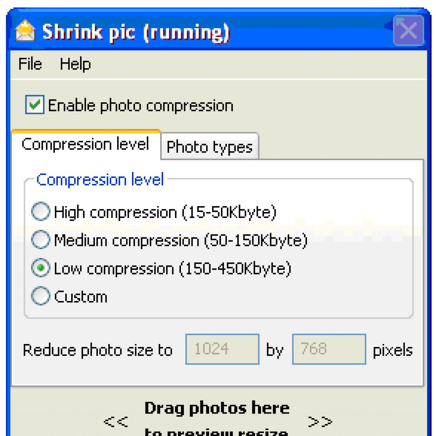This screenshot has width=436, height=436.
Task: Uncheck Enable photo compression checkbox
Action: (x=34, y=105)
